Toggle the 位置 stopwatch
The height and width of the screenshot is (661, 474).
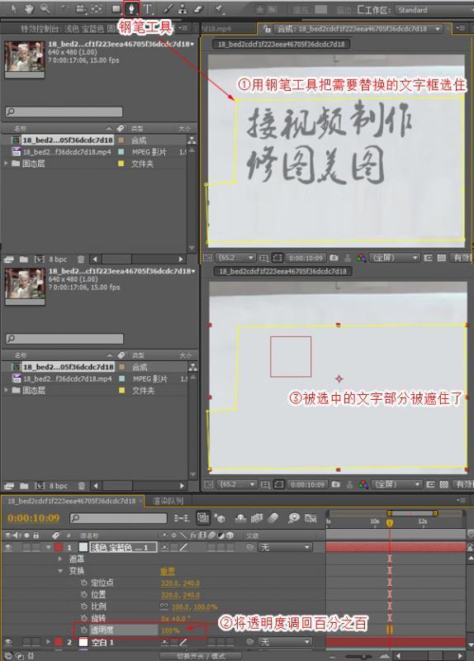click(84, 594)
